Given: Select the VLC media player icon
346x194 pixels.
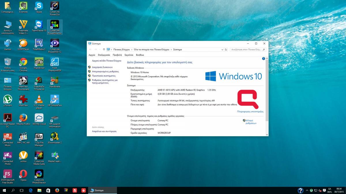Looking at the screenshot, I should pos(39,102).
